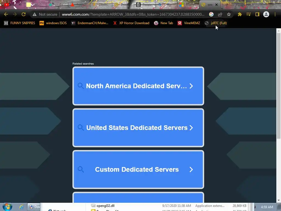Click the scrollbar up arrow
Image resolution: width=281 pixels, height=211 pixels.
(279, 31)
